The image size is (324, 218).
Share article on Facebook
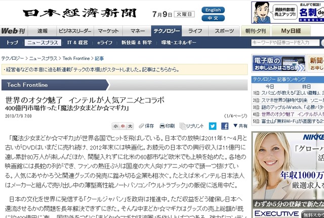click(225, 126)
